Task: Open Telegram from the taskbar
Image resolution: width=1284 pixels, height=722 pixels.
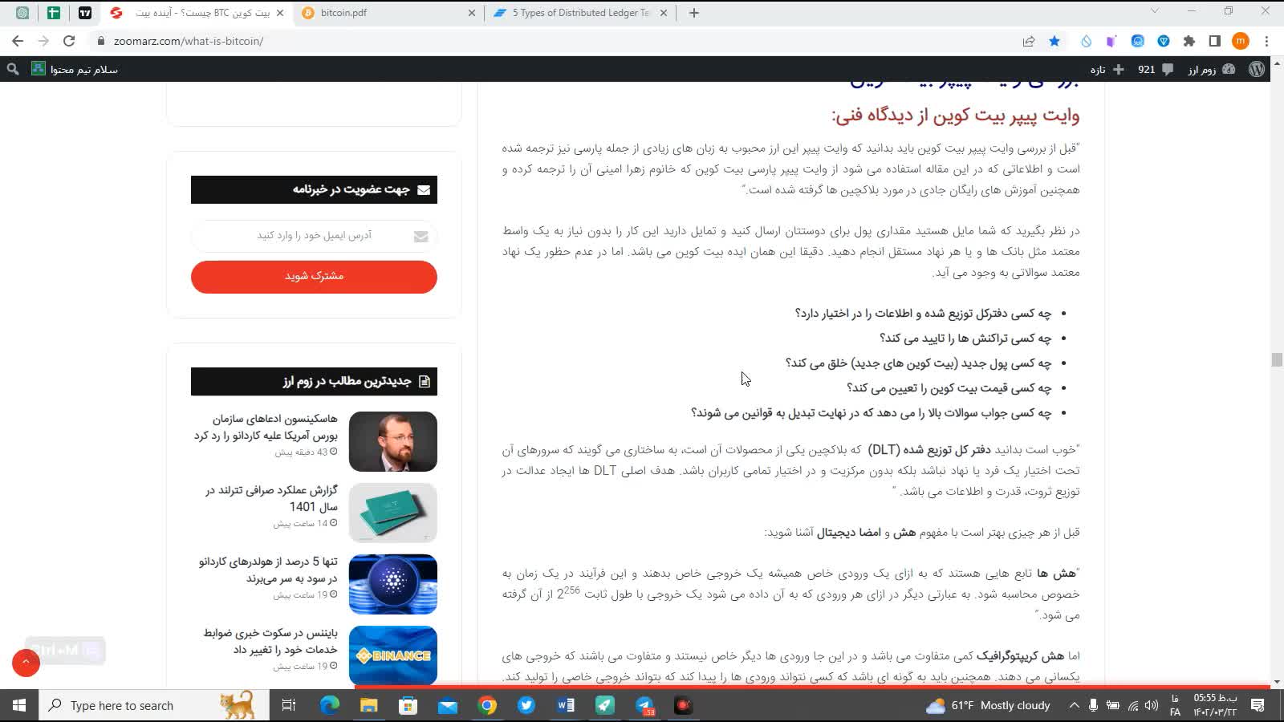Action: (x=644, y=705)
